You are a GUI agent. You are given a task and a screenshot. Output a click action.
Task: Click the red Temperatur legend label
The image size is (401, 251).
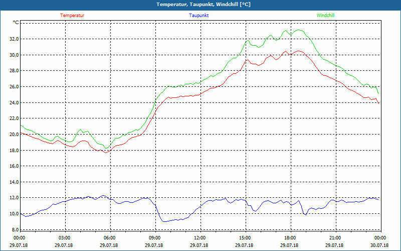click(x=72, y=16)
